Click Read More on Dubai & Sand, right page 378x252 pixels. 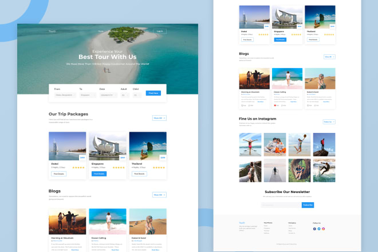(326, 102)
